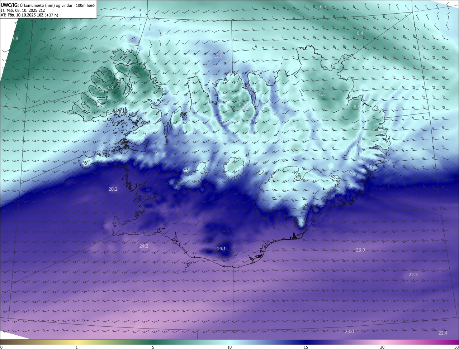Click the 20.2 value label on the map

pyautogui.click(x=113, y=189)
